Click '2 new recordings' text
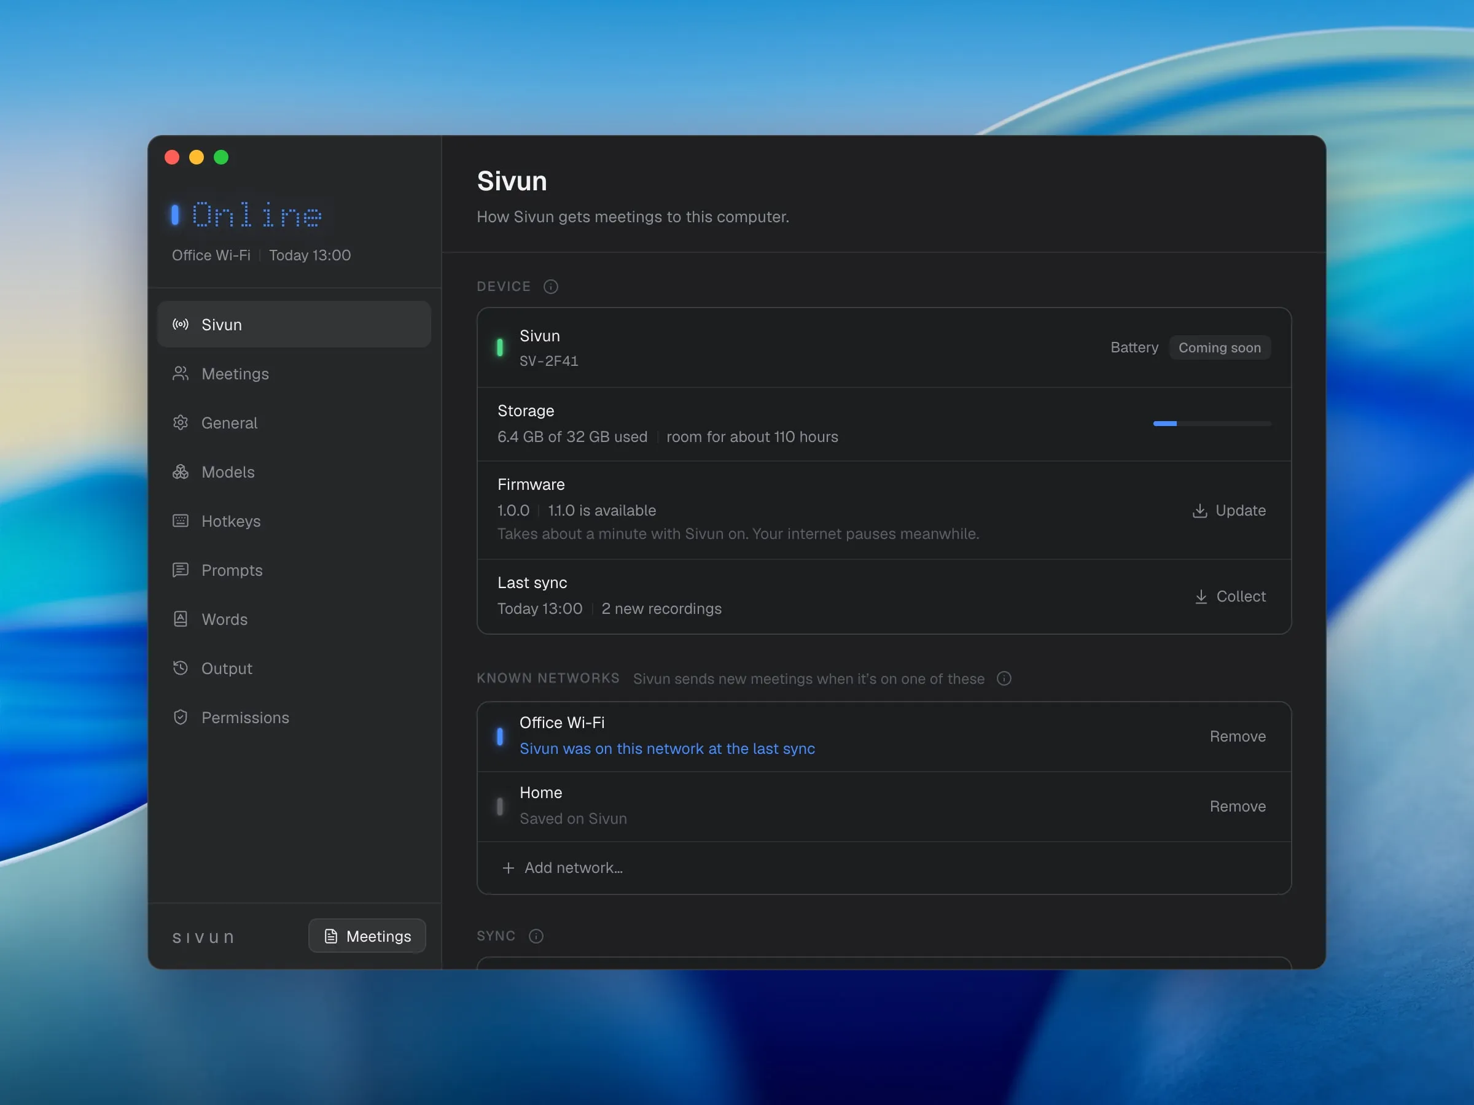 pos(661,609)
